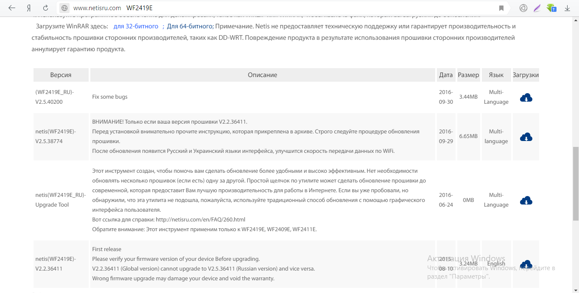Screen dimensions: 579x293
Task: Click the 'Загрузки' column header
Action: coord(526,75)
